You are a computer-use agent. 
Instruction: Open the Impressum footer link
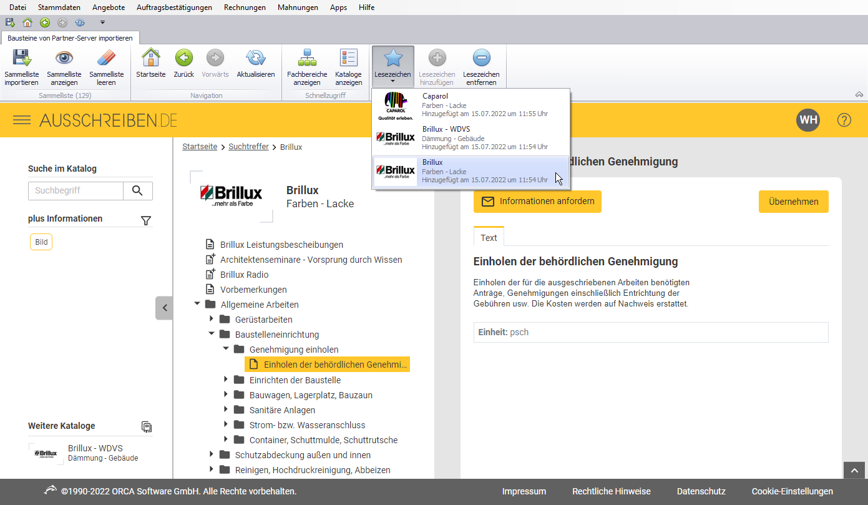pos(524,491)
